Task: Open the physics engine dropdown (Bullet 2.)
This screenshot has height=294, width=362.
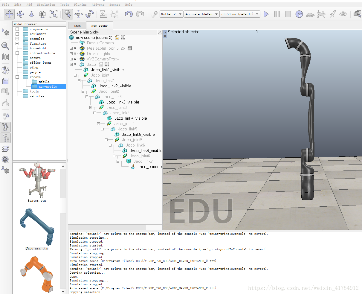Action: pos(171,14)
